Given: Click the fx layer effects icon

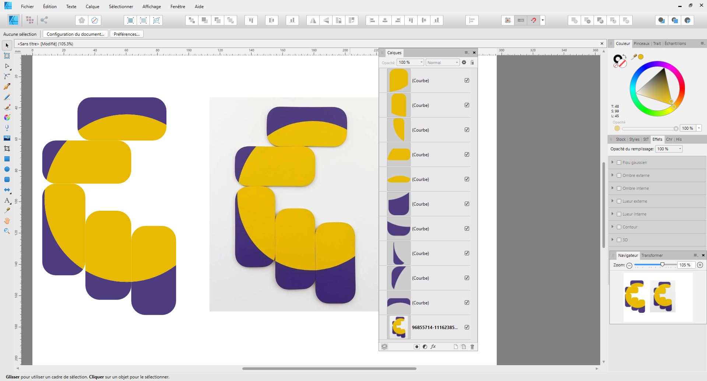Looking at the screenshot, I should click(x=433, y=347).
